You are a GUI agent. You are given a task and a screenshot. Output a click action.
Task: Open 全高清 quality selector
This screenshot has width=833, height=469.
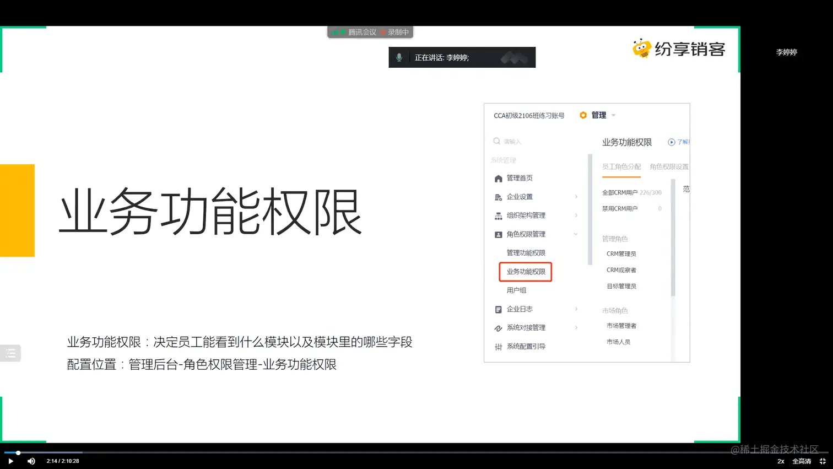point(802,461)
